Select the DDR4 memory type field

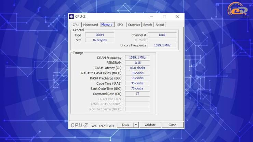(x=100, y=35)
